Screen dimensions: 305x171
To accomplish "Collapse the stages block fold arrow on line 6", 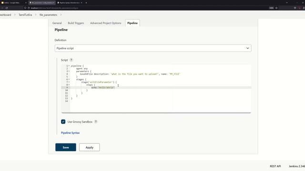I will pyautogui.click(x=69, y=79).
